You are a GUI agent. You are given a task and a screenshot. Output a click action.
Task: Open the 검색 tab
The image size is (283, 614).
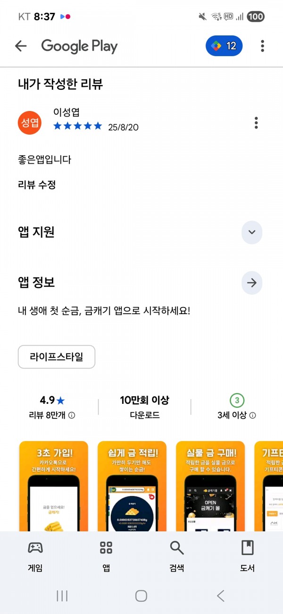(177, 556)
